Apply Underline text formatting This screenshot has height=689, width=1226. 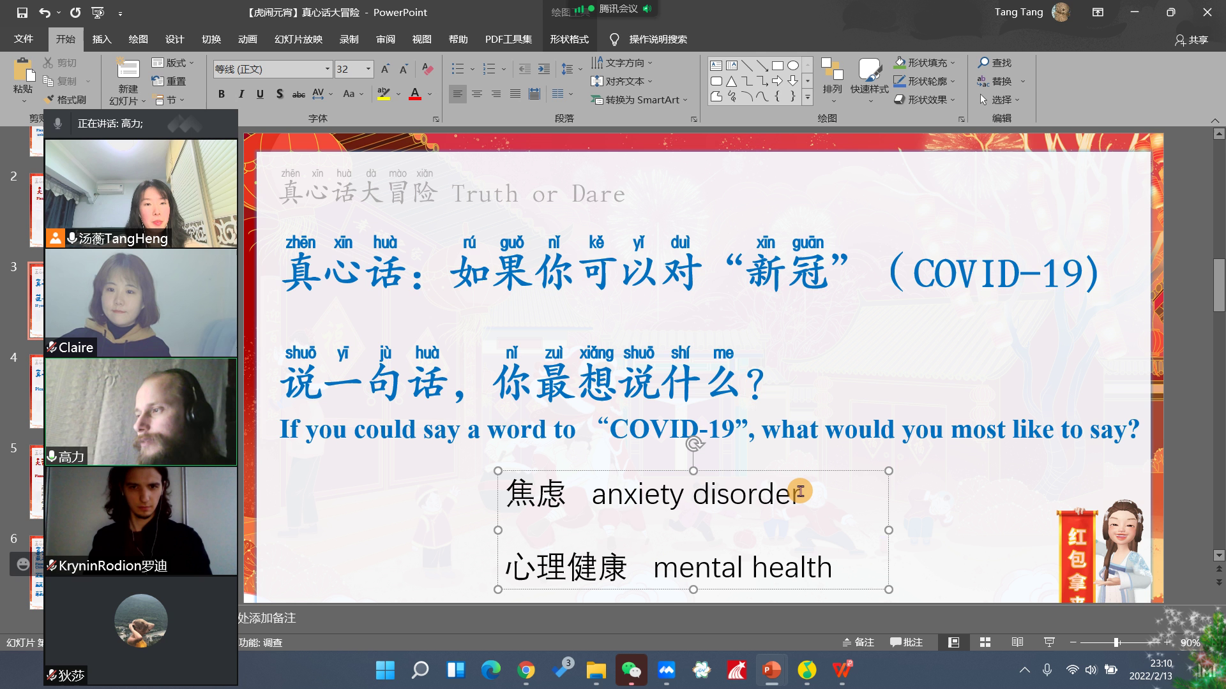(260, 94)
